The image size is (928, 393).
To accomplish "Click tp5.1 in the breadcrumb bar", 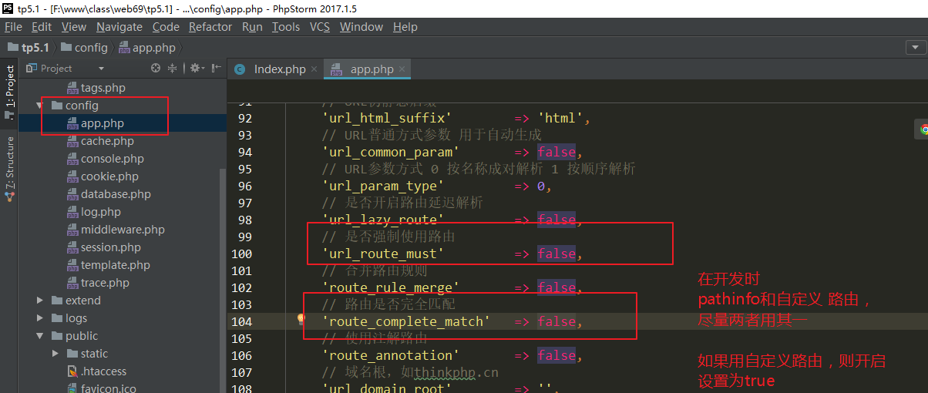I will click(29, 48).
